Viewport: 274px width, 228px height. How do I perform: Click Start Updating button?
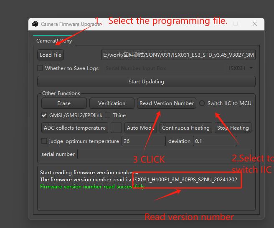click(146, 82)
